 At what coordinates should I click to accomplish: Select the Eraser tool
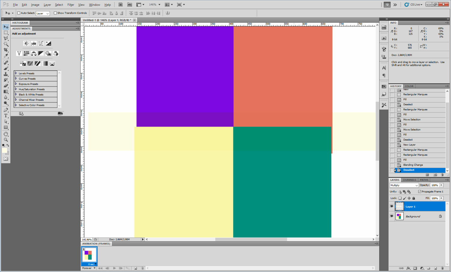pyautogui.click(x=6, y=86)
